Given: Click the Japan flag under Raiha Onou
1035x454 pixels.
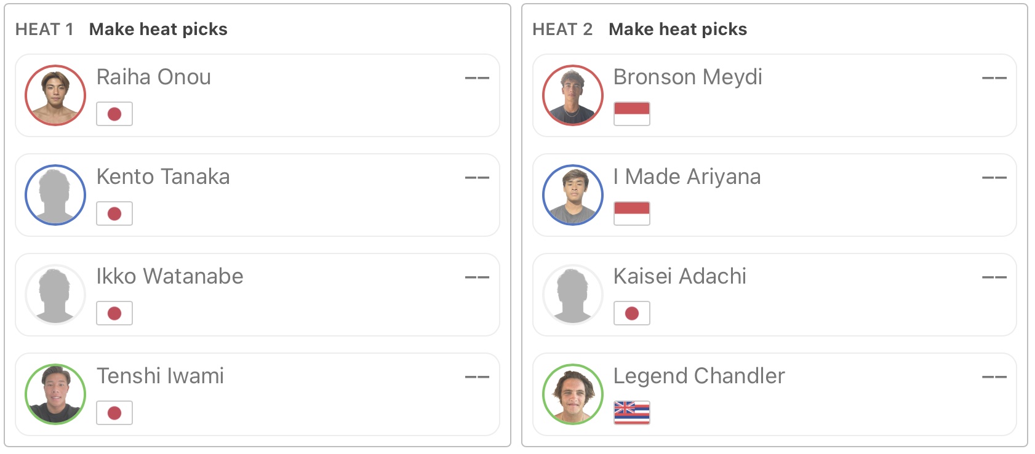Looking at the screenshot, I should click(x=114, y=114).
